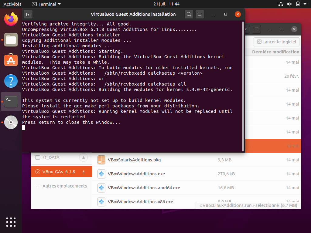Click the 16,8 MB size cell
Image resolution: width=311 pixels, height=233 pixels.
pyautogui.click(x=226, y=188)
